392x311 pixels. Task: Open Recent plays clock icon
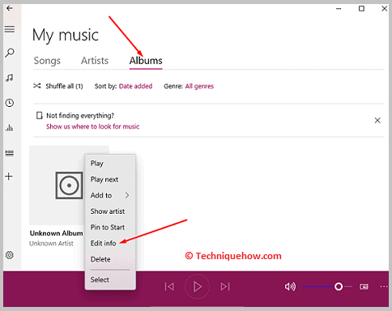coord(10,103)
